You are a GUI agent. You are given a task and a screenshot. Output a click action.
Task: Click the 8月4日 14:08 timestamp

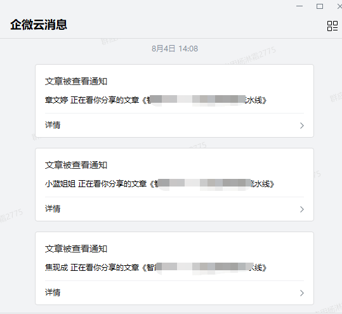[174, 49]
